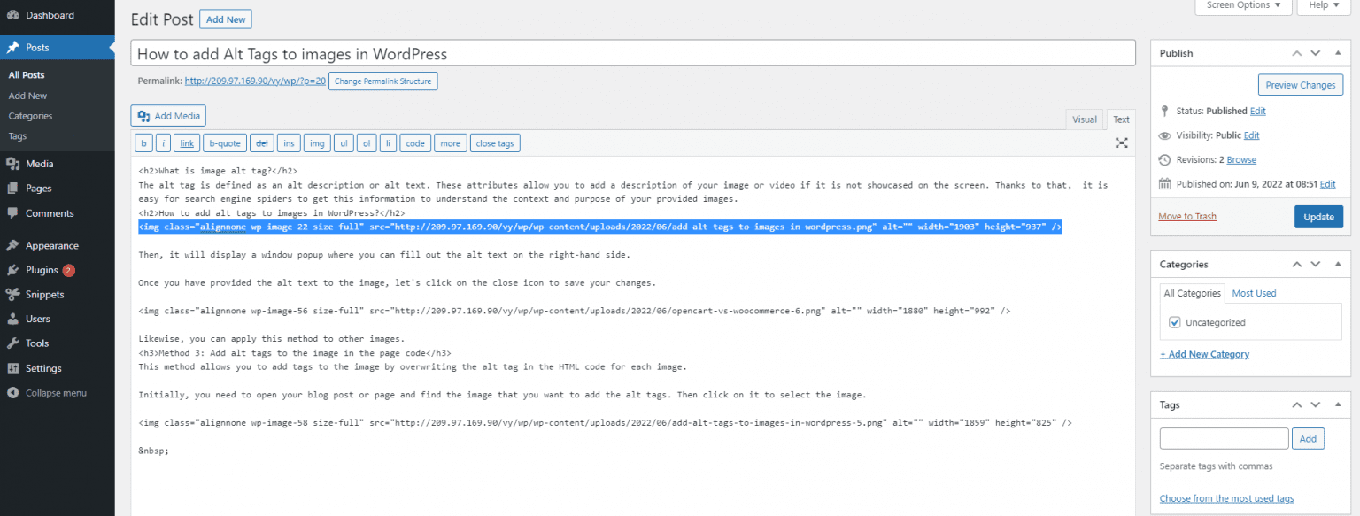Switch to the Visual editor tab
This screenshot has width=1360, height=516.
1084,119
